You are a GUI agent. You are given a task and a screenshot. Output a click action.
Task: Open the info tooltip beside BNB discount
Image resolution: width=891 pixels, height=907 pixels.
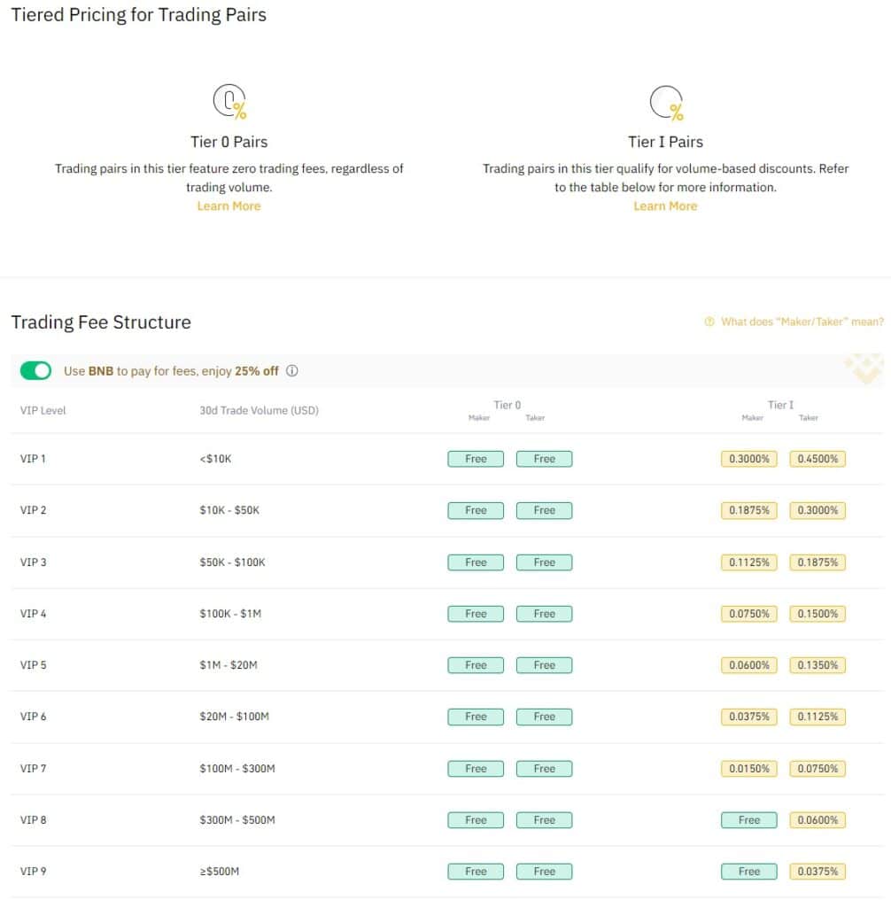click(x=292, y=370)
